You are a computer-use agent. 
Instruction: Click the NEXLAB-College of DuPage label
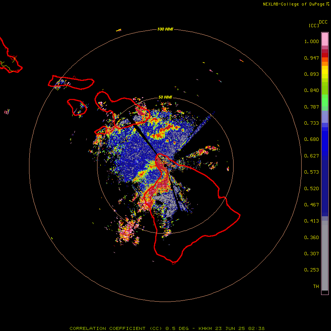[x=293, y=4]
